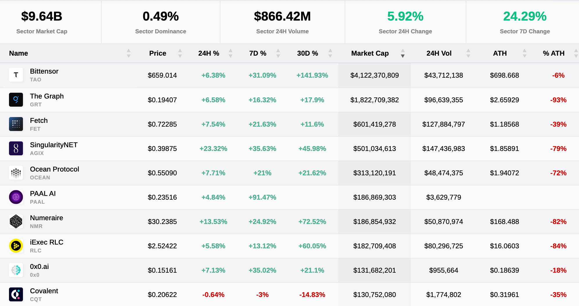This screenshot has width=579, height=306.
Task: Toggle Market Cap column sort arrows
Action: (402, 53)
